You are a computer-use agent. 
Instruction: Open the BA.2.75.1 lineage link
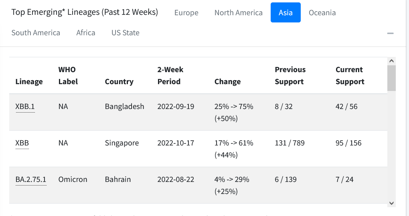(x=31, y=180)
